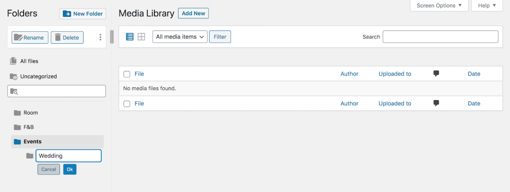Switch to list view
Viewport: 510px width, 192px height.
(x=130, y=37)
